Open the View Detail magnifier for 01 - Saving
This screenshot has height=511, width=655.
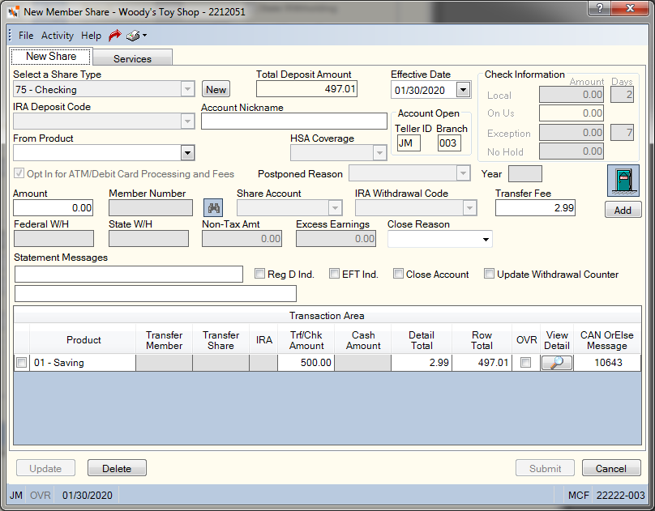[x=556, y=363]
